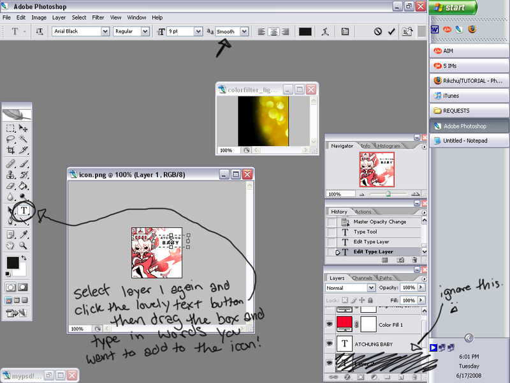Hide the Color Fill 1 layer

[x=330, y=324]
